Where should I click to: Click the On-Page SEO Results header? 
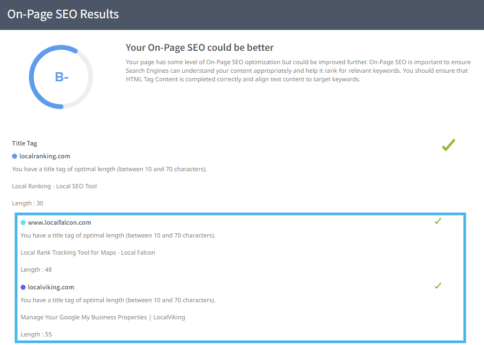point(63,14)
